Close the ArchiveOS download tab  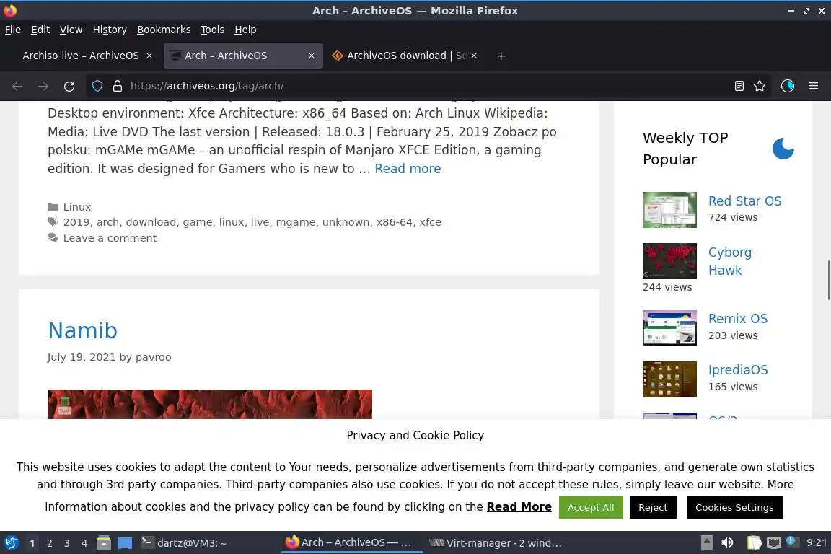[x=474, y=56]
